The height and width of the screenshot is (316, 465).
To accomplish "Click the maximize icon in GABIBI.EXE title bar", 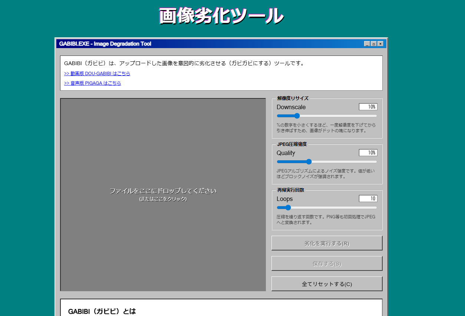I will point(374,44).
